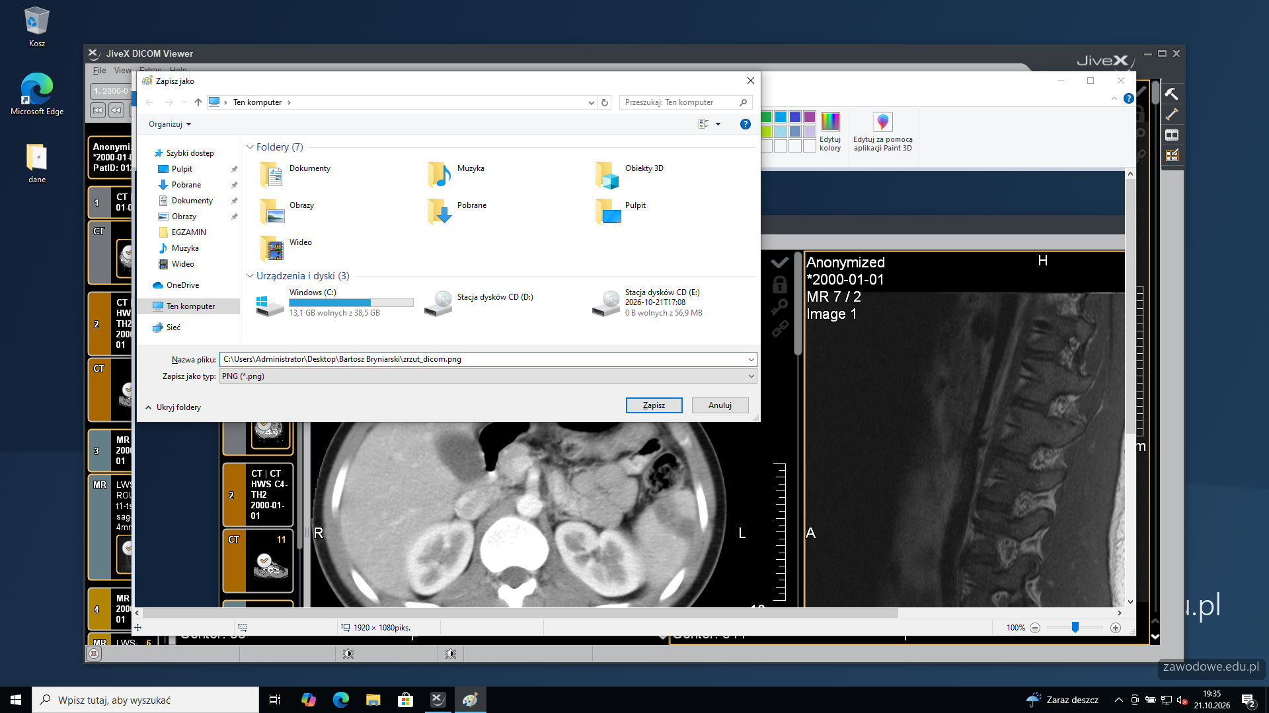Click the Anuluj button
This screenshot has width=1269, height=713.
pos(720,405)
